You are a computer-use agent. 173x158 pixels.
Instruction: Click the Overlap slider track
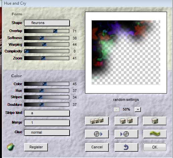(x=47, y=31)
